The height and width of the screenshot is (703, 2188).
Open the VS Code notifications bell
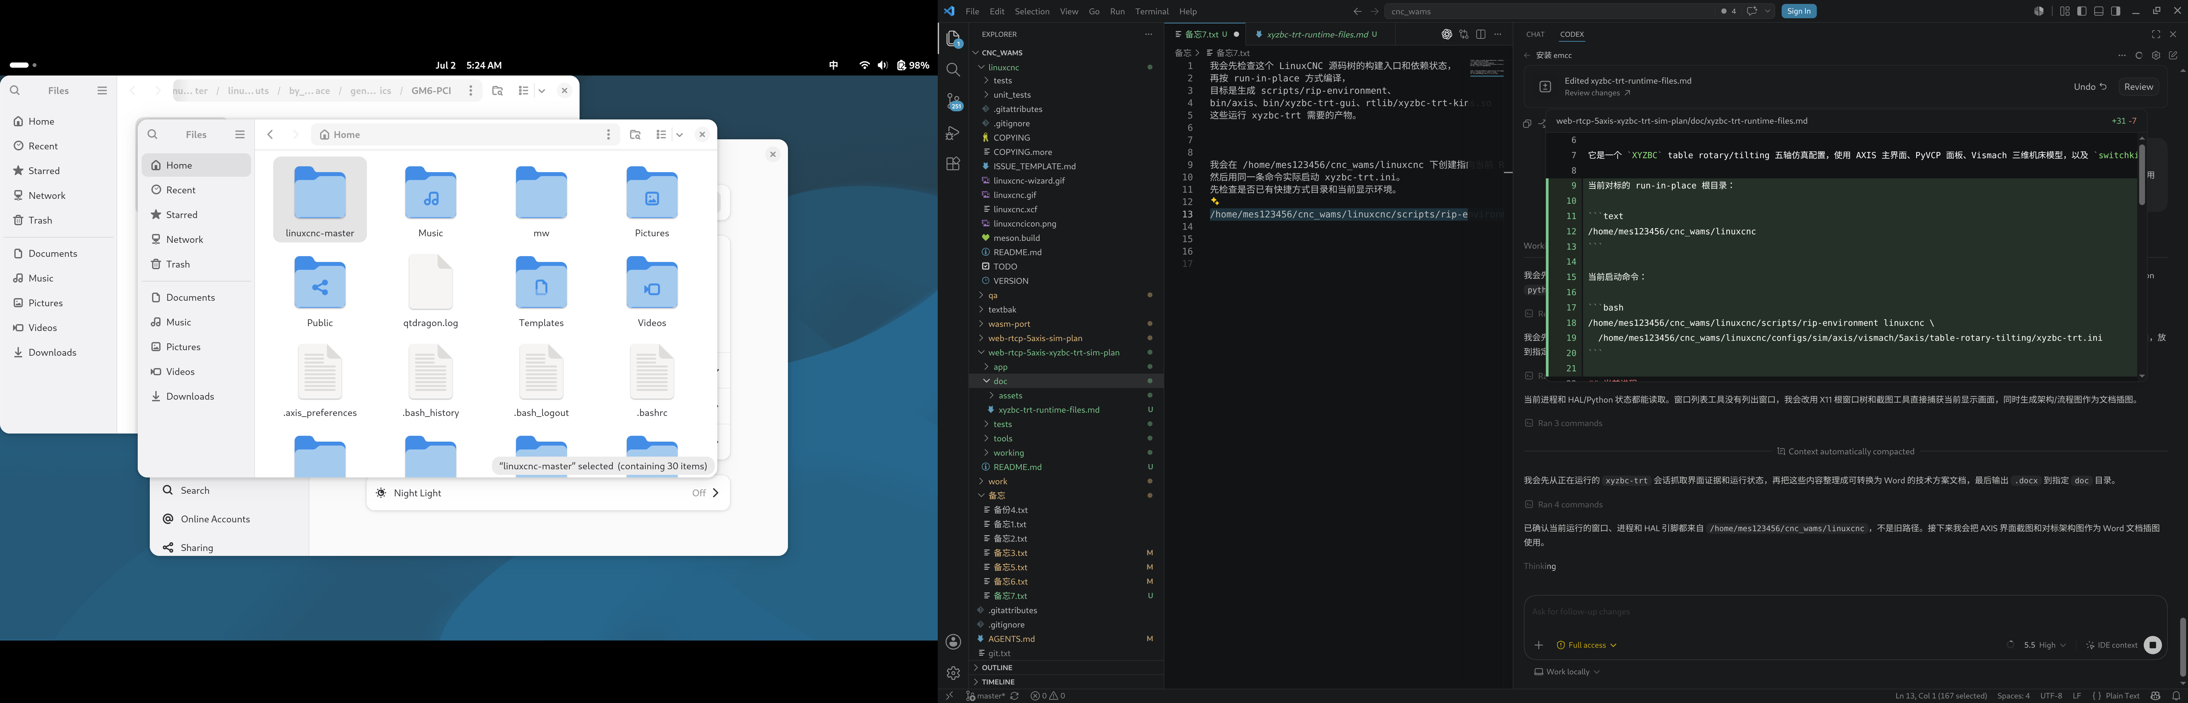click(x=2176, y=696)
